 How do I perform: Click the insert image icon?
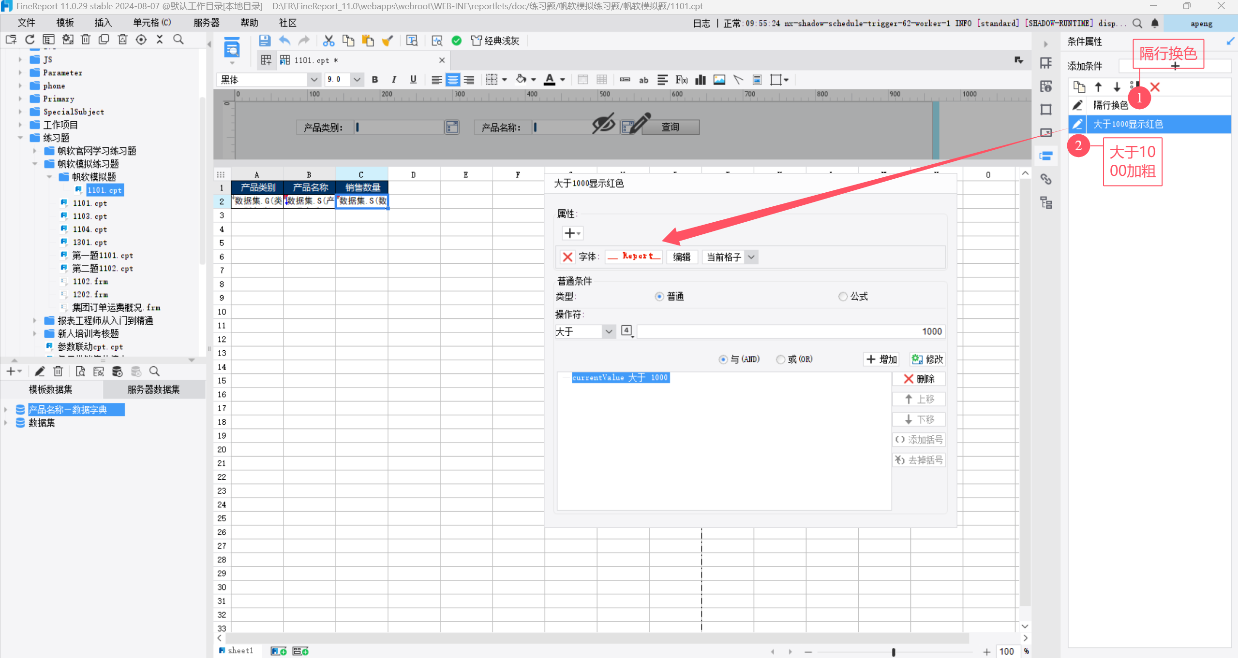click(719, 80)
